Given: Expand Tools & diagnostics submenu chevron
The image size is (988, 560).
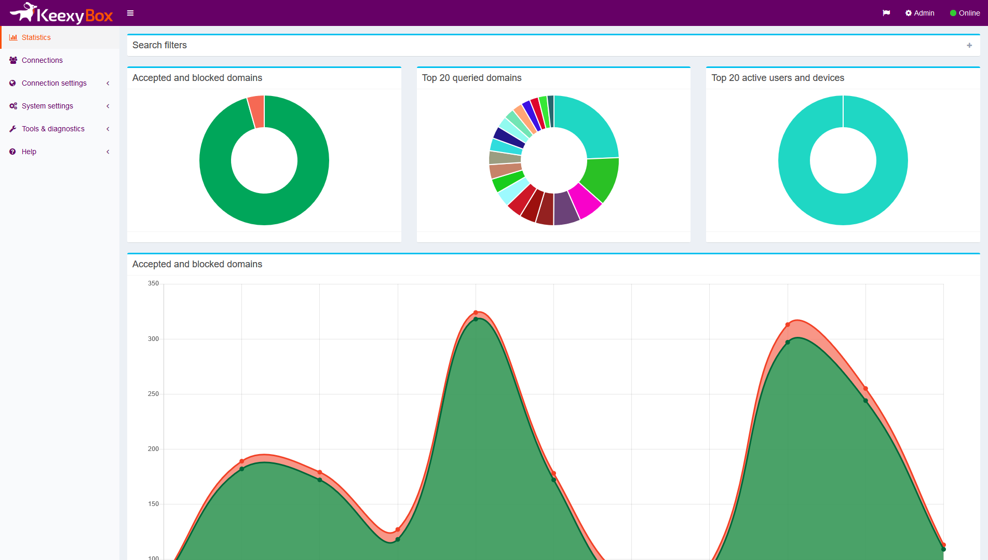Looking at the screenshot, I should (108, 129).
